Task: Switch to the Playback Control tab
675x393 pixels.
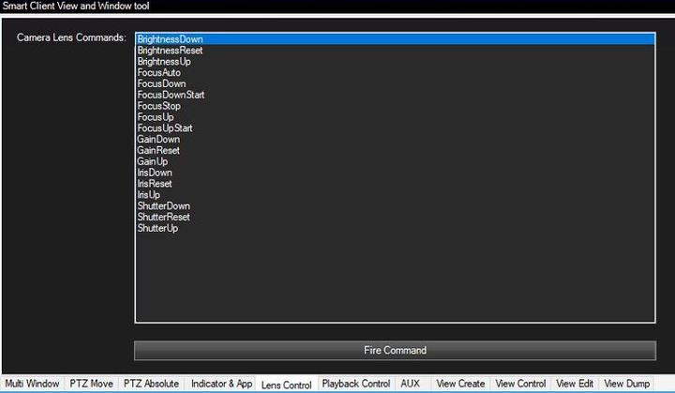Action: coord(356,384)
